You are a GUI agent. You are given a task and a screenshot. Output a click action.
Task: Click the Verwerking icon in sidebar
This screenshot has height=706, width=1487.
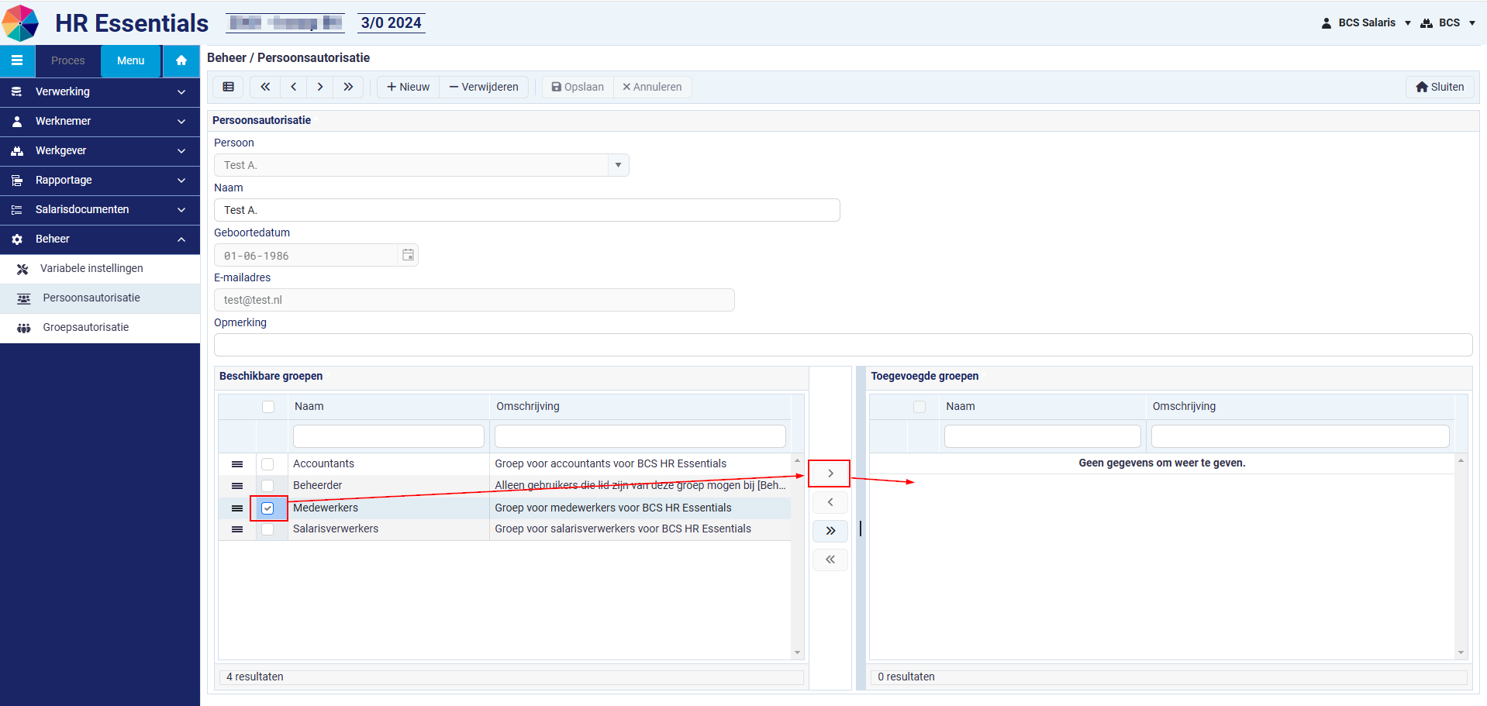pos(17,92)
